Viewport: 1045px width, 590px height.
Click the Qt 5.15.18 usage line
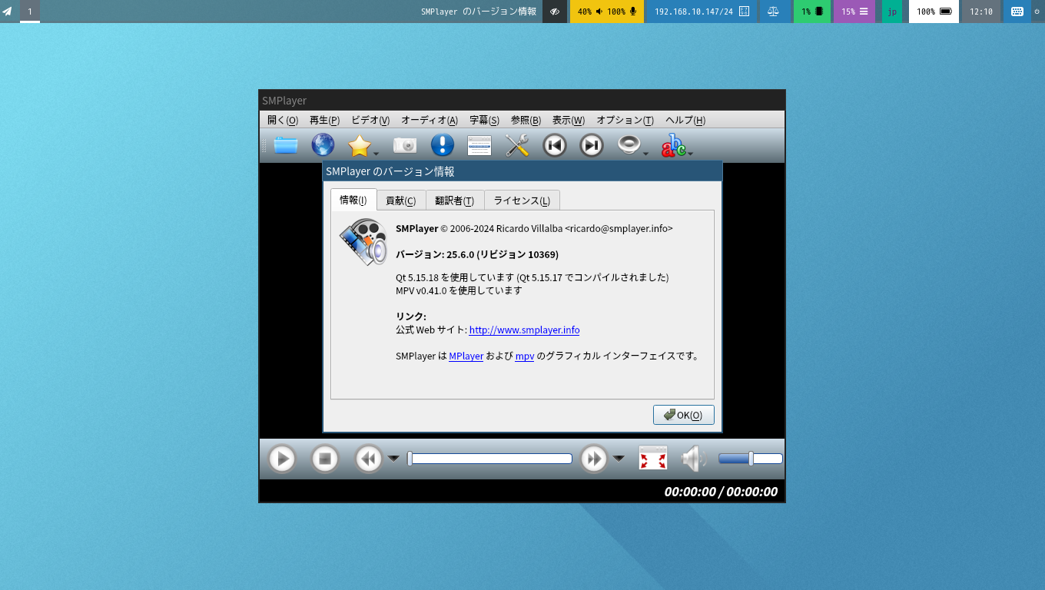click(x=532, y=277)
